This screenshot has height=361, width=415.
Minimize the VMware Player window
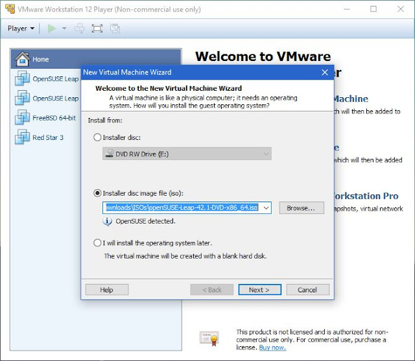click(x=347, y=9)
